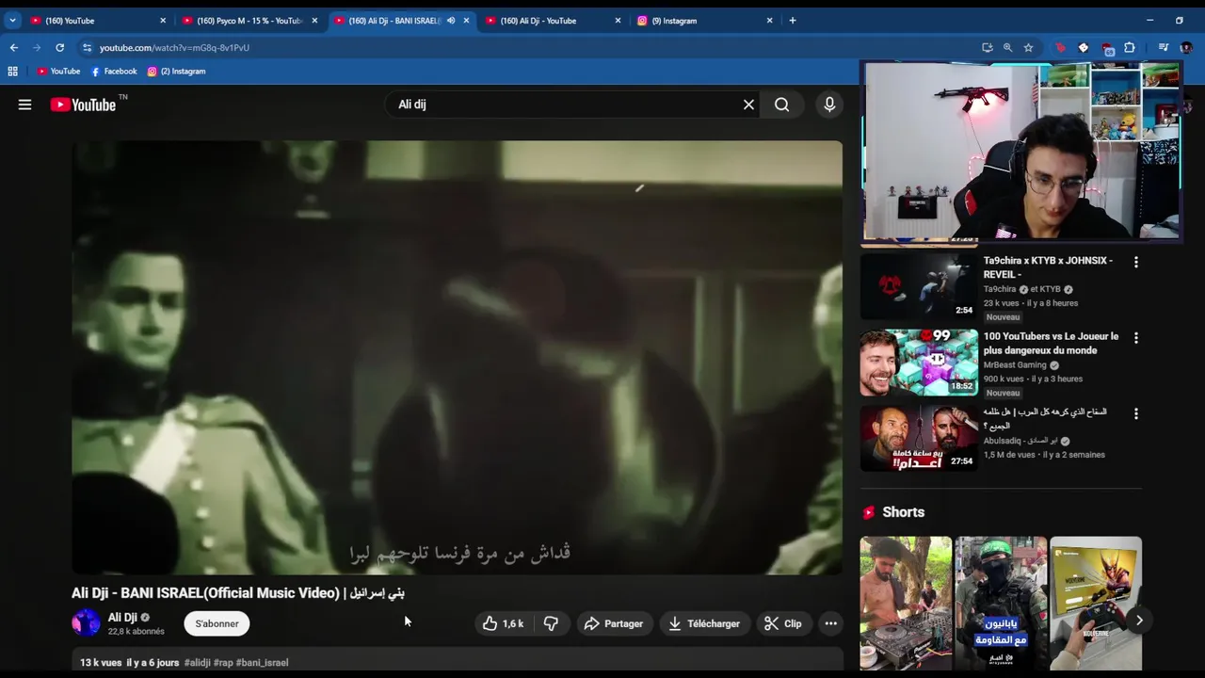The height and width of the screenshot is (678, 1205).
Task: Click the video player to pause playback
Action: coord(457,357)
